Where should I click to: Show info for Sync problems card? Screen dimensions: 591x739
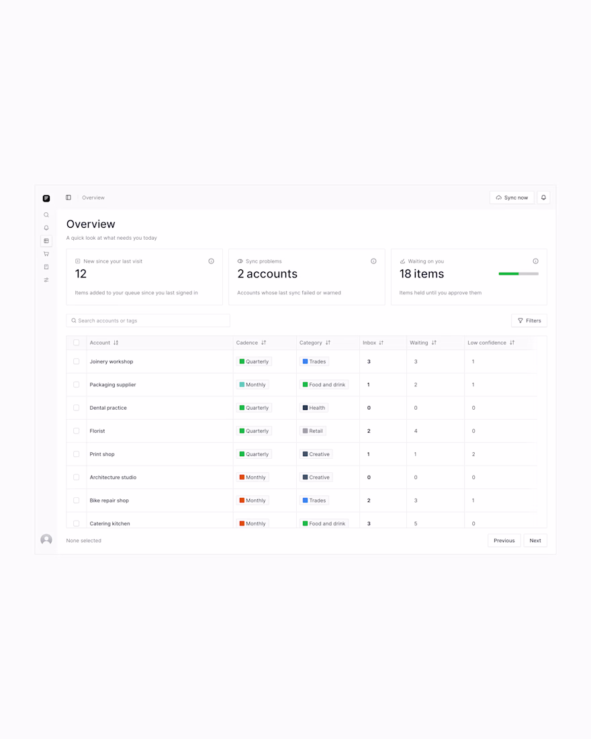[x=373, y=261]
